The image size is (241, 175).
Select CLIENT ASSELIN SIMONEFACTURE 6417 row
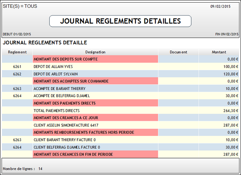click(66, 125)
